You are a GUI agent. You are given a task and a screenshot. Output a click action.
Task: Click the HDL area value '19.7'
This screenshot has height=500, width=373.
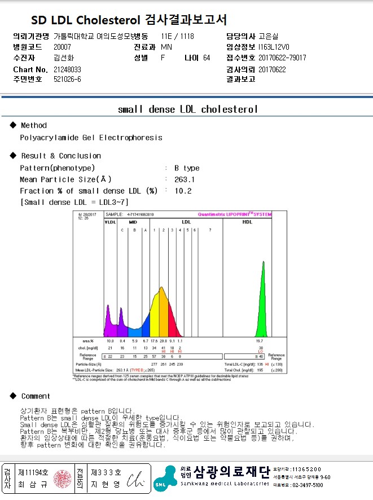click(260, 341)
